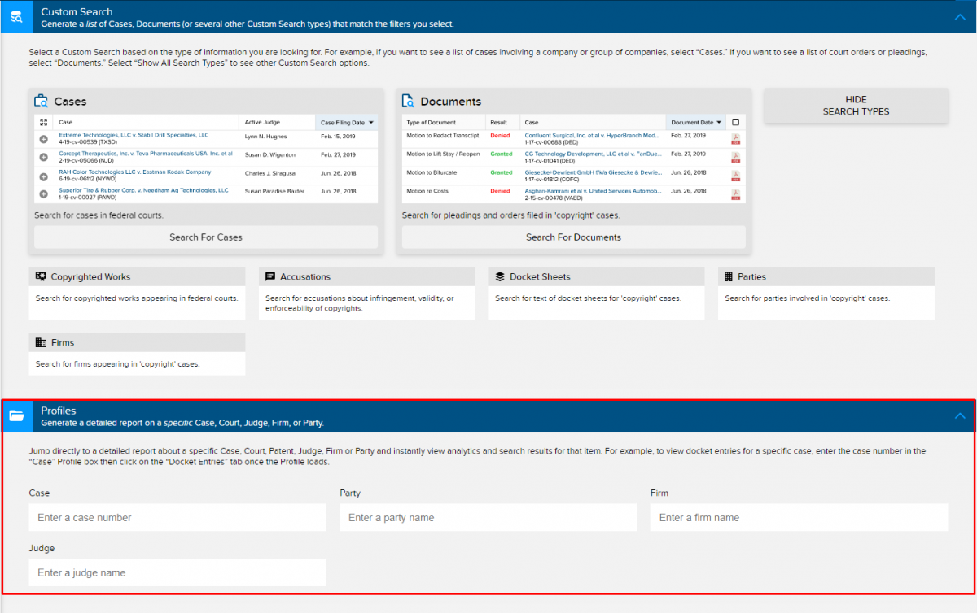
Task: Click the Copyrighted Works icon
Action: (x=41, y=277)
